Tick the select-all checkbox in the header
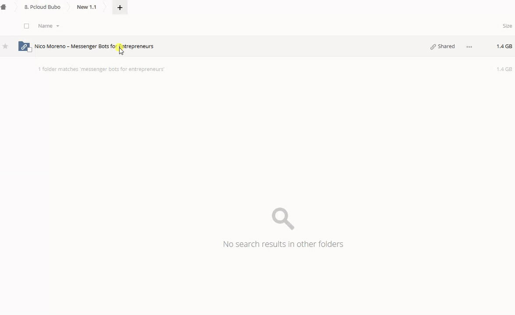 point(27,26)
